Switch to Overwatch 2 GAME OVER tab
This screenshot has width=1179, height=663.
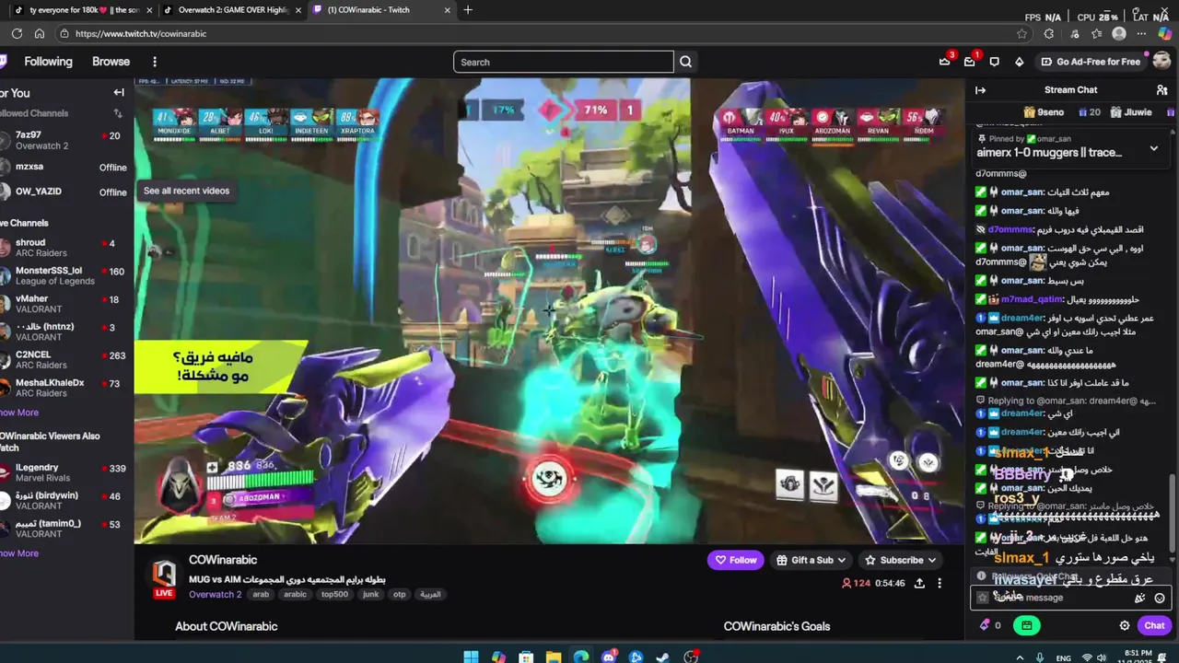pyautogui.click(x=232, y=10)
